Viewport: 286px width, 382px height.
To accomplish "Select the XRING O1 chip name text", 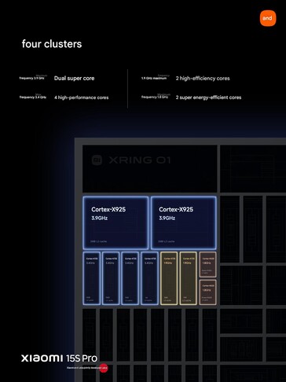I will 140,160.
